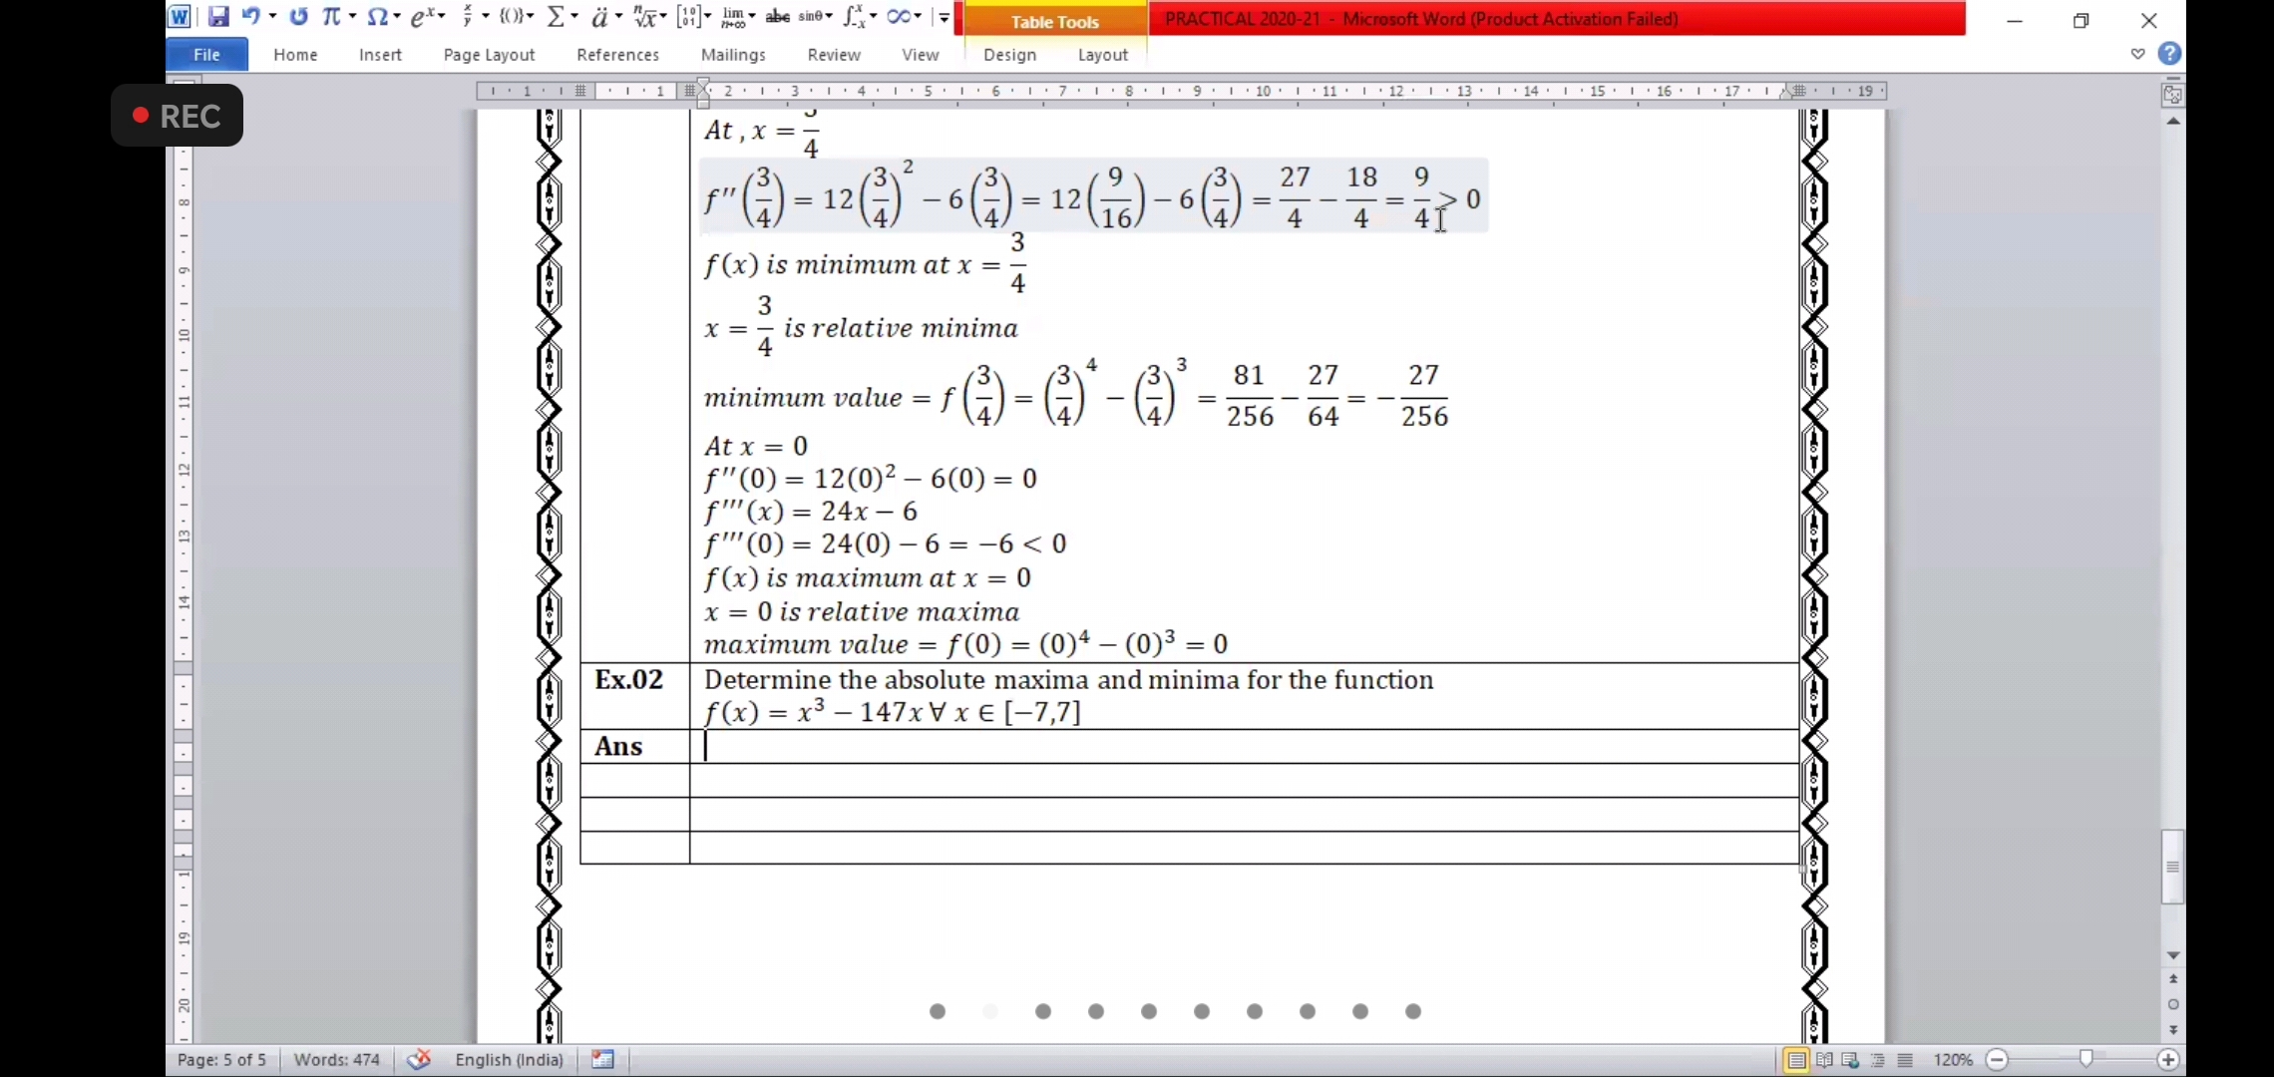2274x1077 pixels.
Task: Switch to Web Layout view
Action: coord(1851,1060)
